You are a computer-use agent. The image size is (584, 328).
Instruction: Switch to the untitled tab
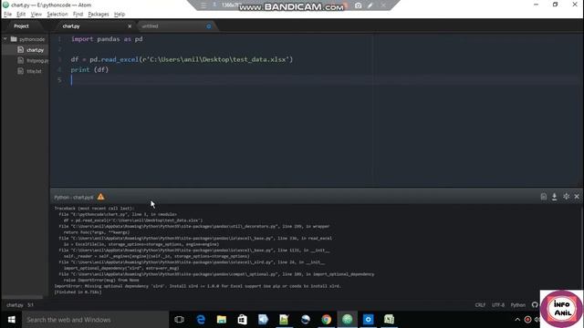click(x=150, y=26)
